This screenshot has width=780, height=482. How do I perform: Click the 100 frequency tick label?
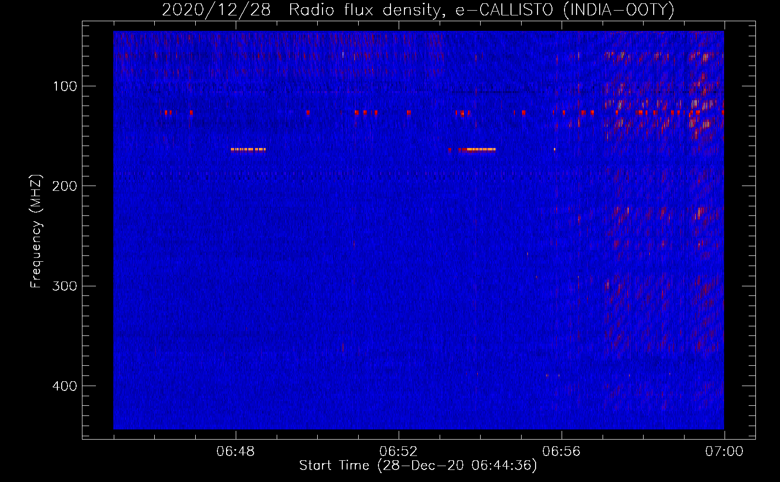[x=65, y=86]
